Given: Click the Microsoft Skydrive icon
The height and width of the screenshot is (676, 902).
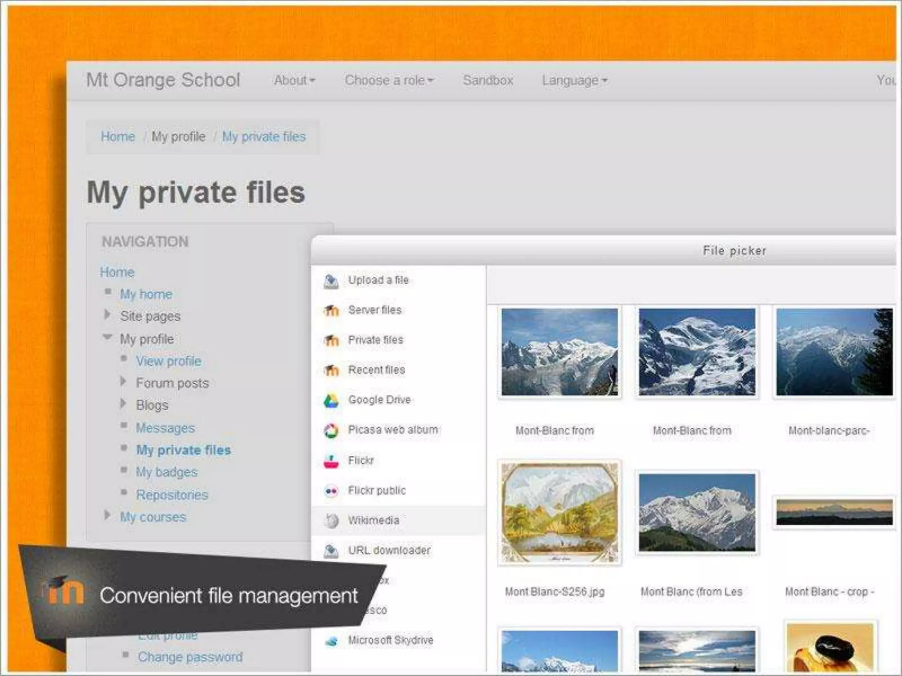Looking at the screenshot, I should pyautogui.click(x=331, y=641).
